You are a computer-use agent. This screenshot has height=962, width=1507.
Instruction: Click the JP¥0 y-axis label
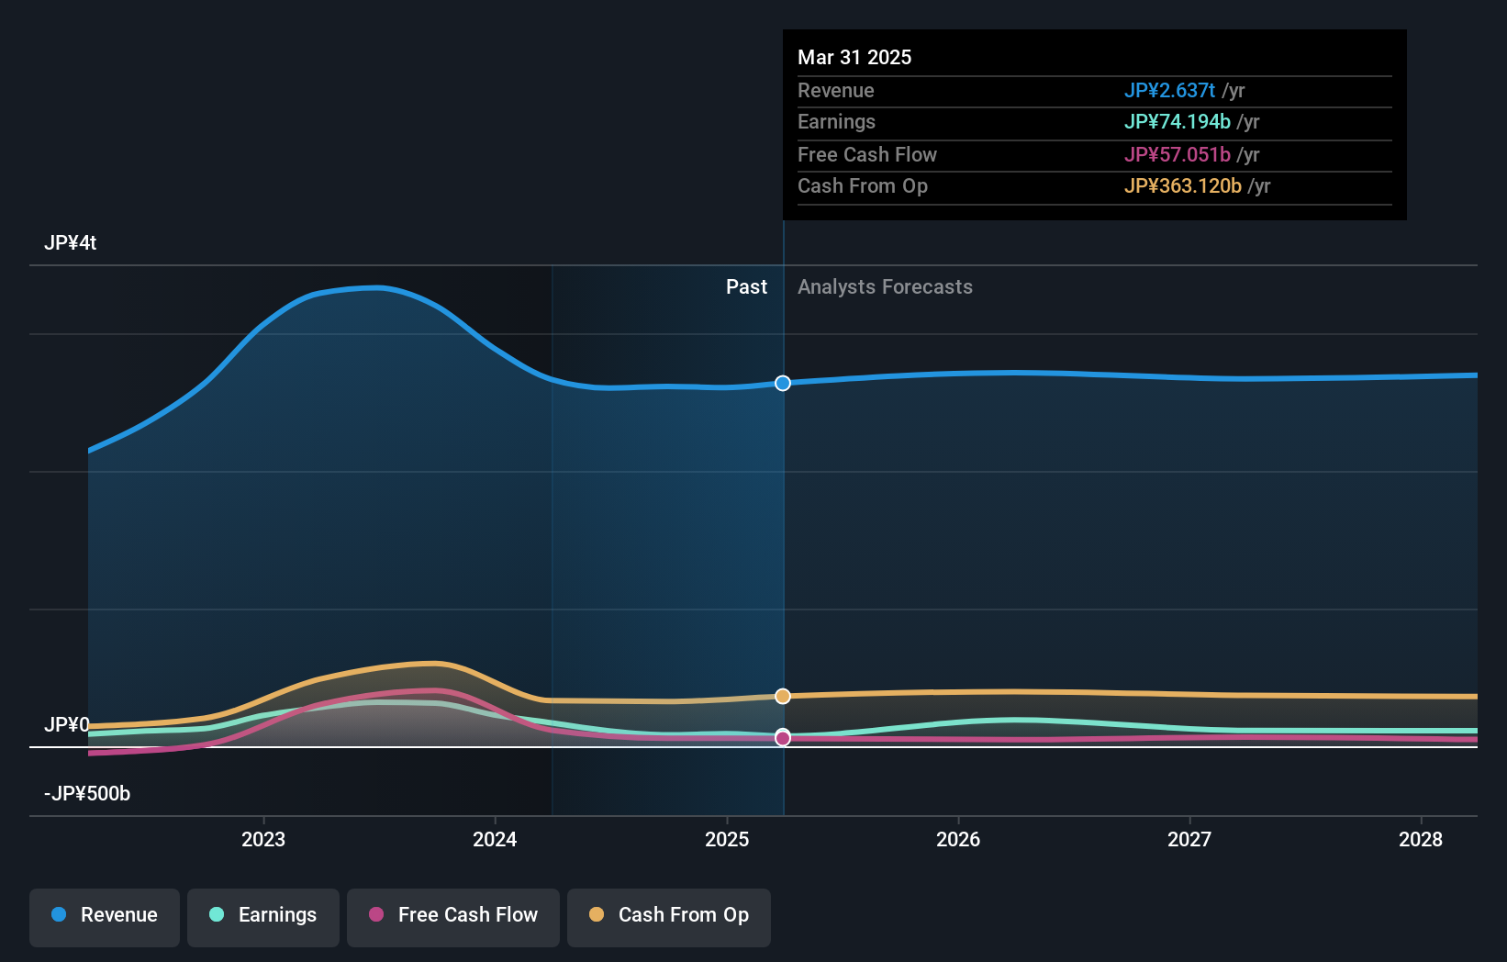tap(67, 724)
